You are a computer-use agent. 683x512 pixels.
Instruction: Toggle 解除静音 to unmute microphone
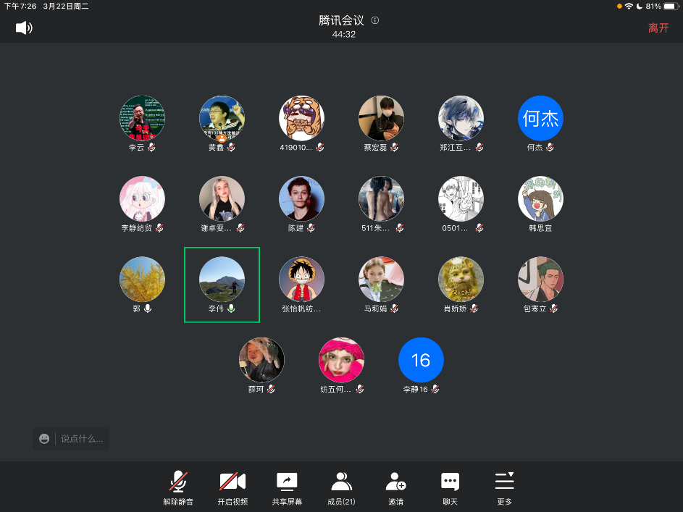178,482
